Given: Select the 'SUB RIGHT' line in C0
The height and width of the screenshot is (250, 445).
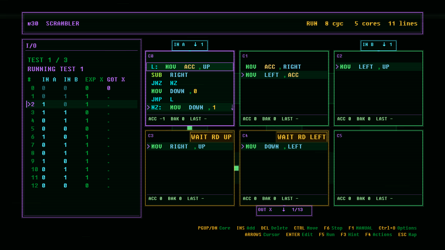Looking at the screenshot, I should [190, 75].
